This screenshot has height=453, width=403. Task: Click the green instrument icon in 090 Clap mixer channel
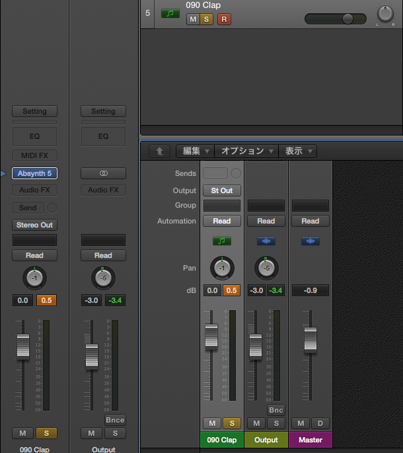222,241
